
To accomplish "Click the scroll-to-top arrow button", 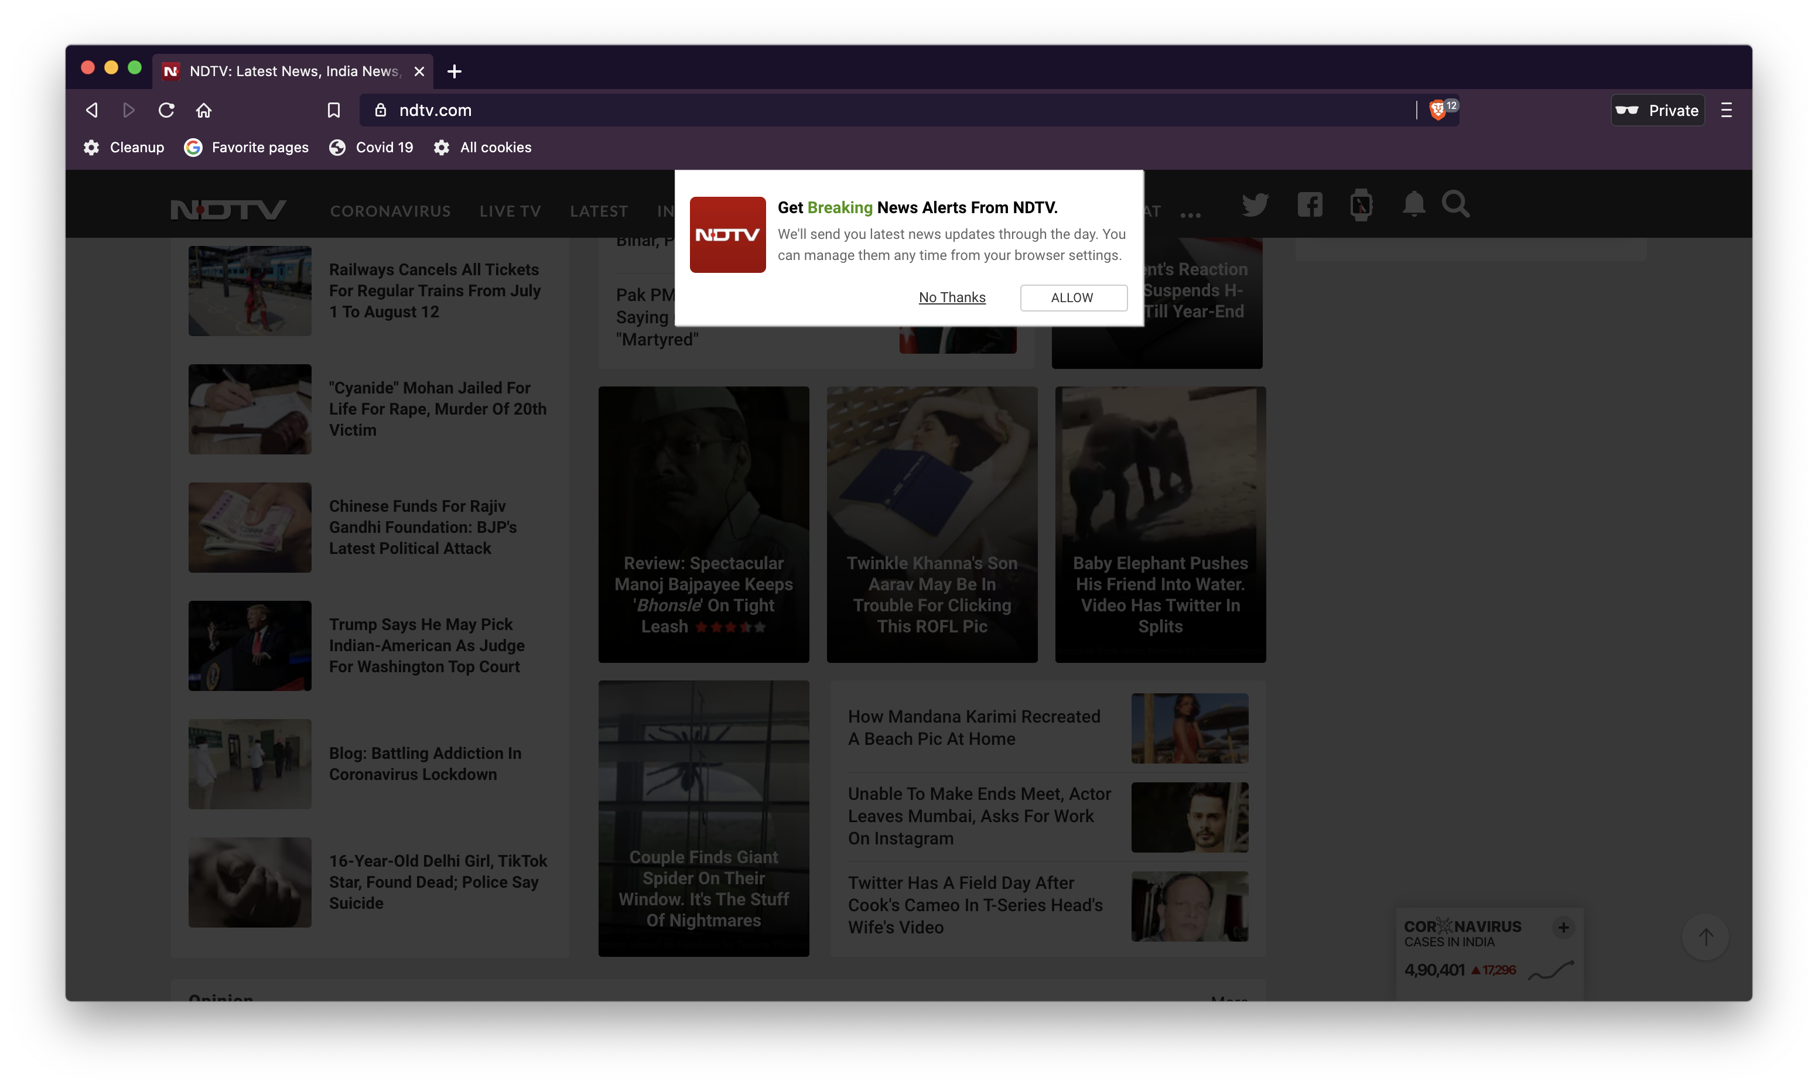I will pos(1706,937).
